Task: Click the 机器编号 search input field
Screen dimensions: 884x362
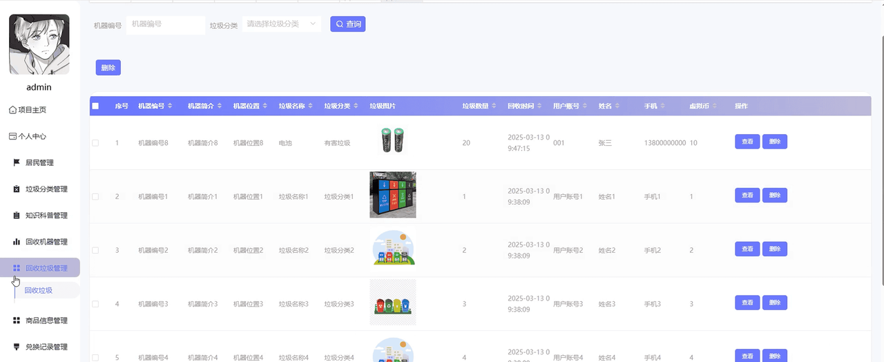Action: 165,24
